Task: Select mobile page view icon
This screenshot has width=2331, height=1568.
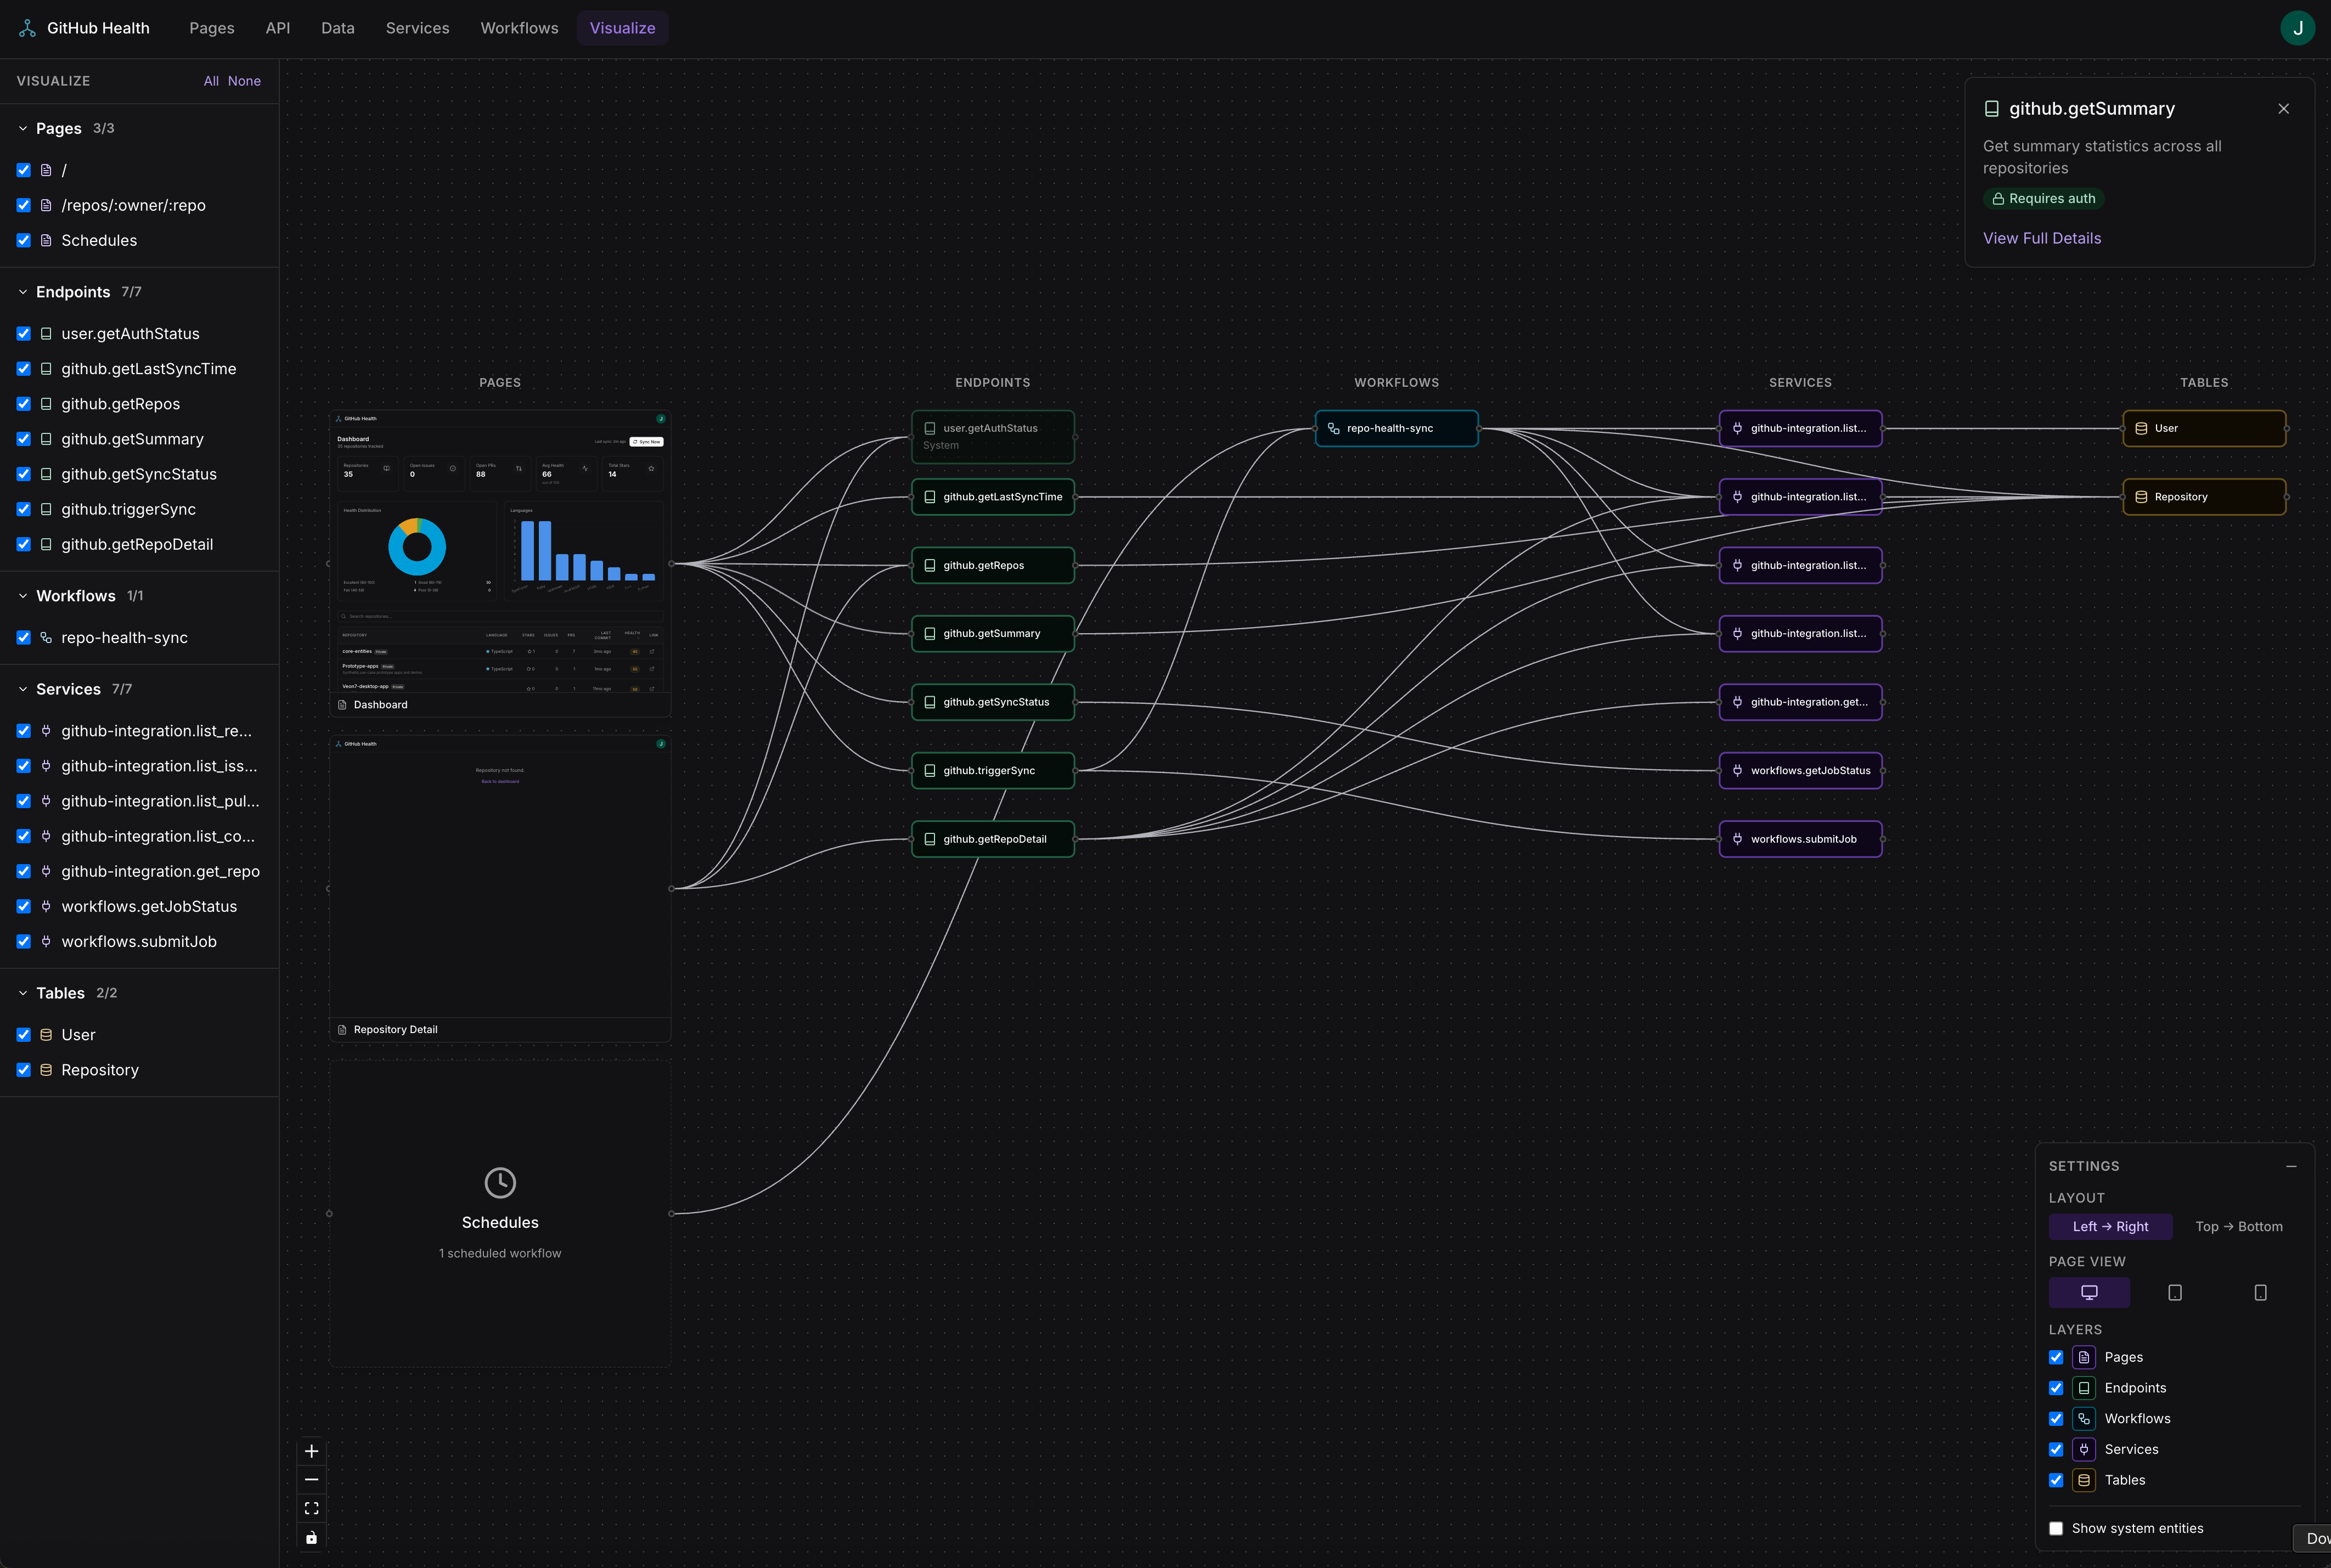Action: pos(2260,1293)
